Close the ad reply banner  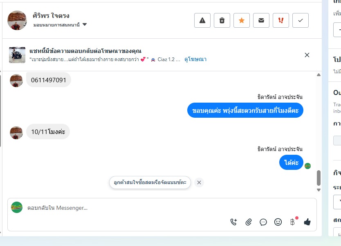click(307, 55)
